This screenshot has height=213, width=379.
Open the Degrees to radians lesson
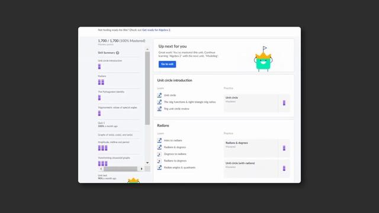(x=175, y=154)
